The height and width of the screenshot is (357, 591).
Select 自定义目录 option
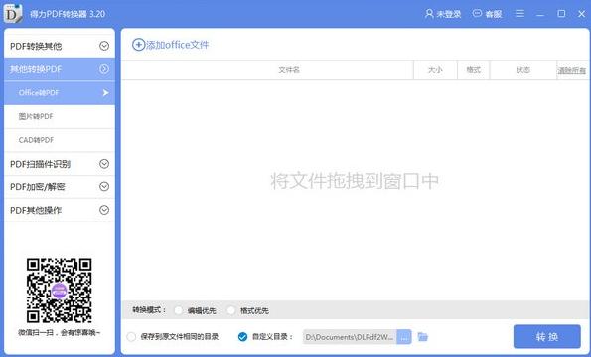pos(243,337)
